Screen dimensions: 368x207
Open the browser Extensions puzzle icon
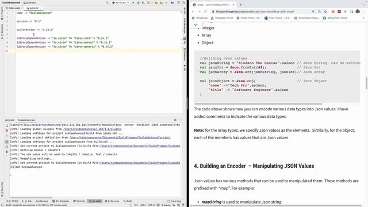[345, 11]
